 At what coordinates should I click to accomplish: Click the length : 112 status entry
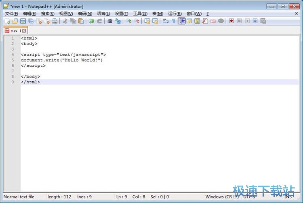tap(59, 197)
